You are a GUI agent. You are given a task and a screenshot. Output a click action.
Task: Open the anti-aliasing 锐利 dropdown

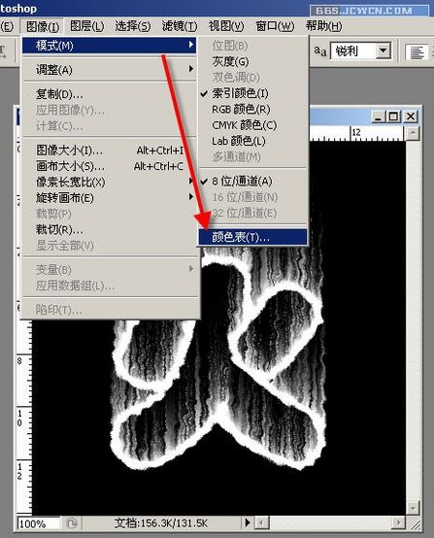(383, 51)
